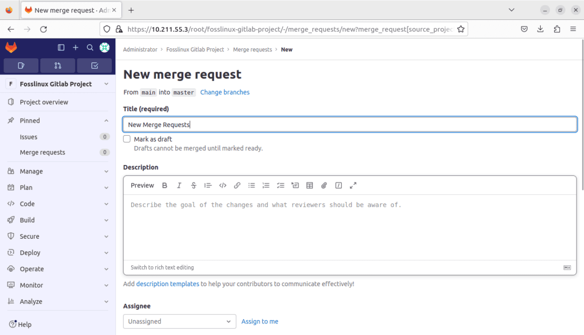Click the Change branches link

(x=225, y=92)
